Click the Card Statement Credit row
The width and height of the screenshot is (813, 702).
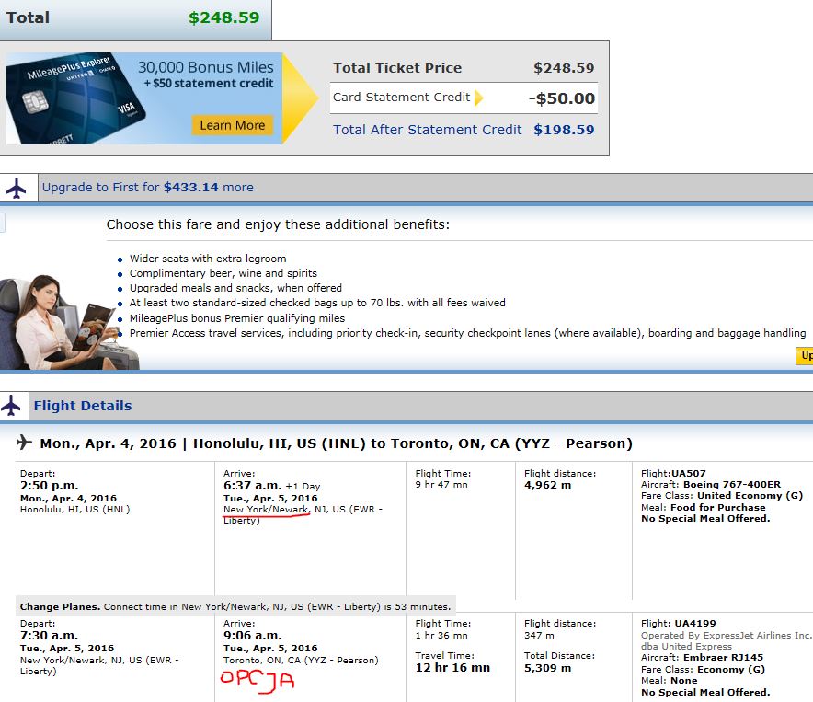tap(464, 98)
